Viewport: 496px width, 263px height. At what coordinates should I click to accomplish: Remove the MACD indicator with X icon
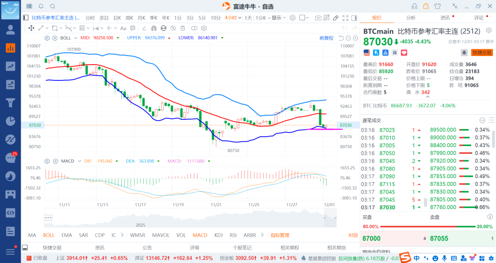click(56, 161)
